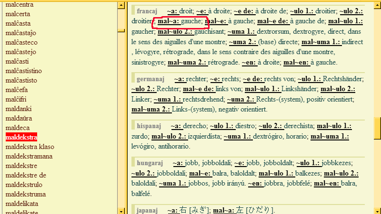Select the word malĉasta in the list
Screen dimensions: 381x214
(18, 23)
